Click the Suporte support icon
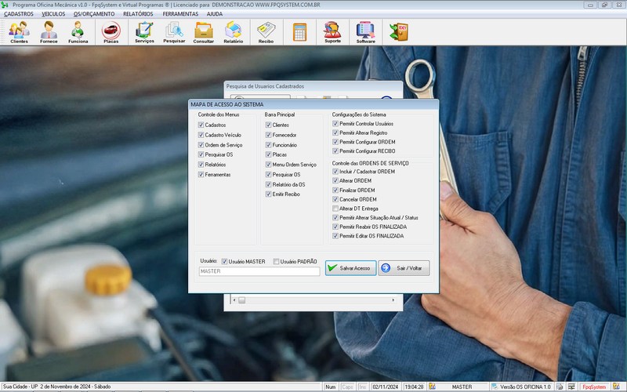This screenshot has height=392, width=627. tap(332, 31)
